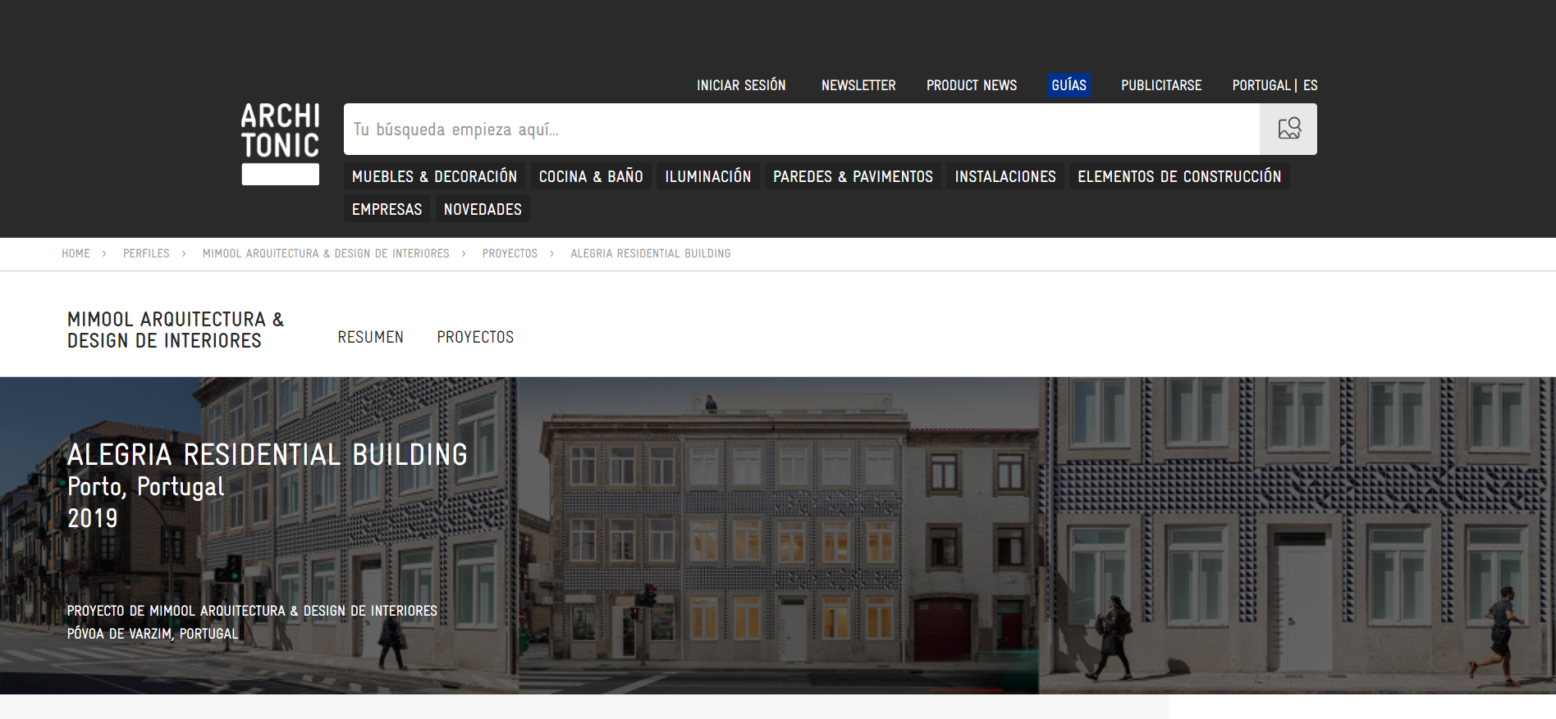Open Iniciar Sesión link
The height and width of the screenshot is (719, 1556).
[x=741, y=85]
